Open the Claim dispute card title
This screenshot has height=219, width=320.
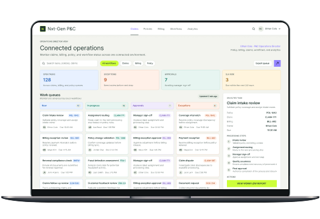click(x=186, y=161)
